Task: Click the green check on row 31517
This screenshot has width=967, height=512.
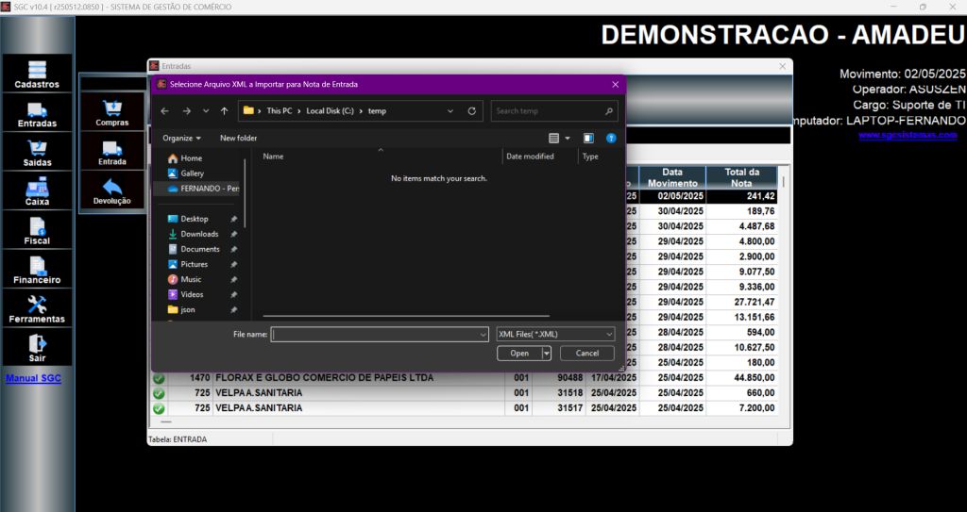Action: tap(159, 408)
